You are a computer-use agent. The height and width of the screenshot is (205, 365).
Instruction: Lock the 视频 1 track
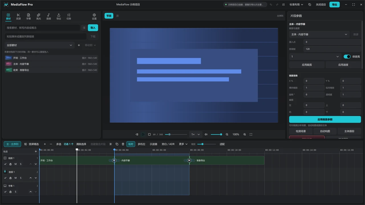11,164
